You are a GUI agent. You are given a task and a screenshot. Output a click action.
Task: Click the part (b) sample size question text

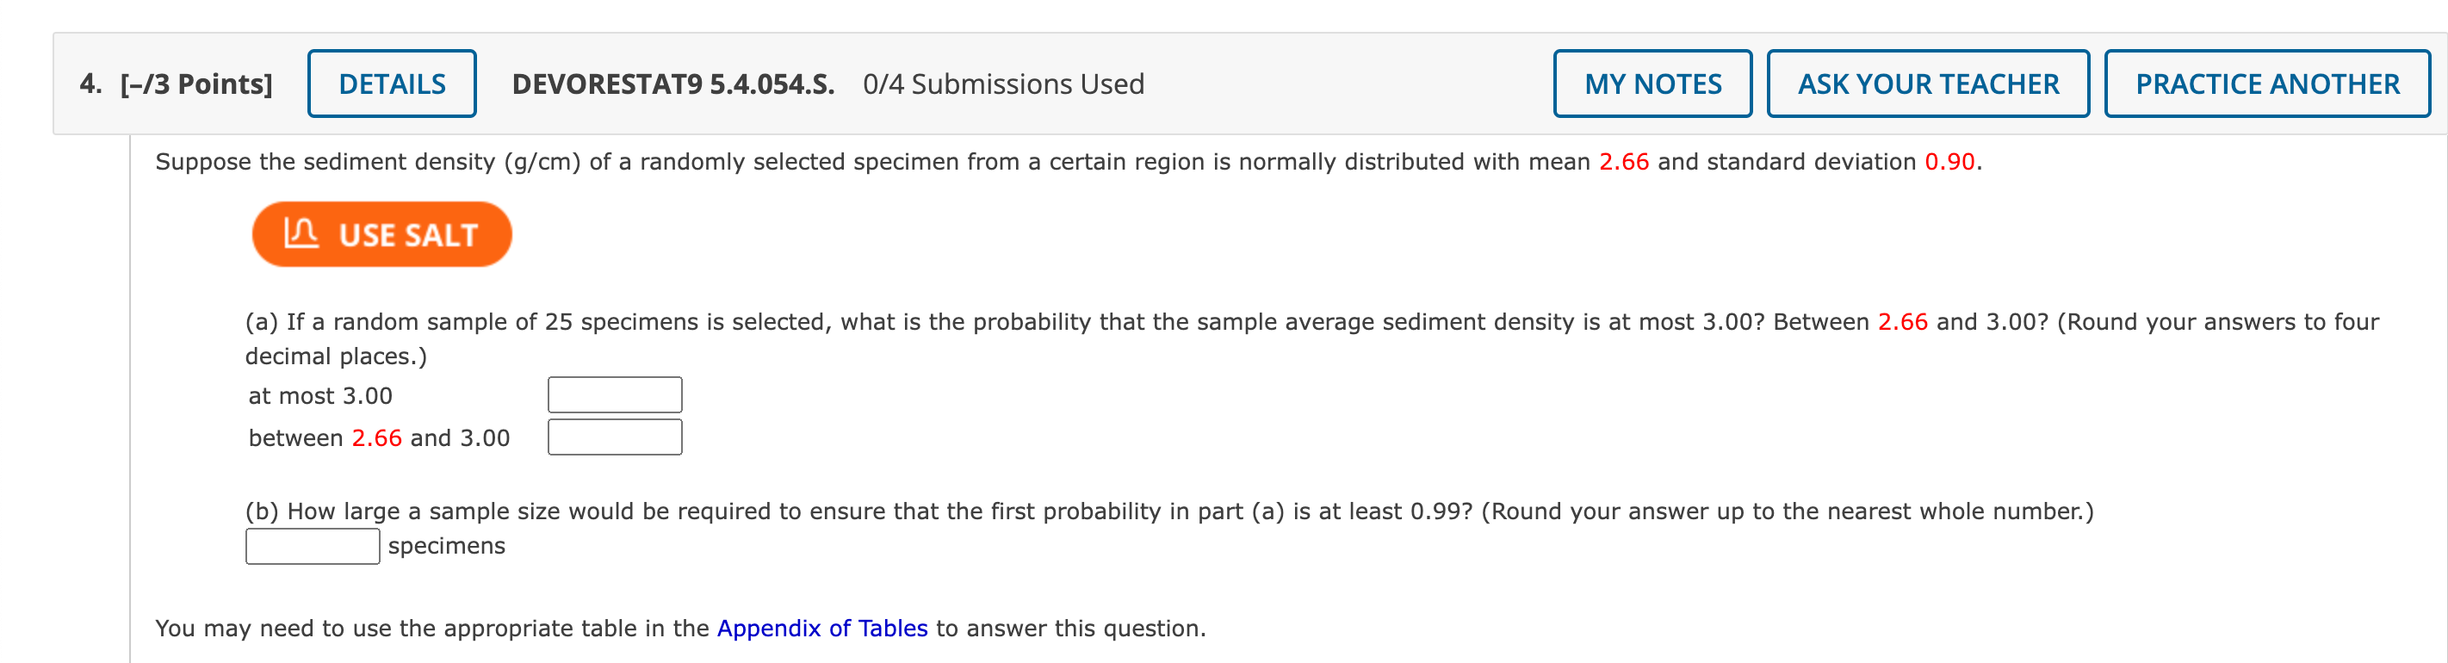(x=1168, y=511)
